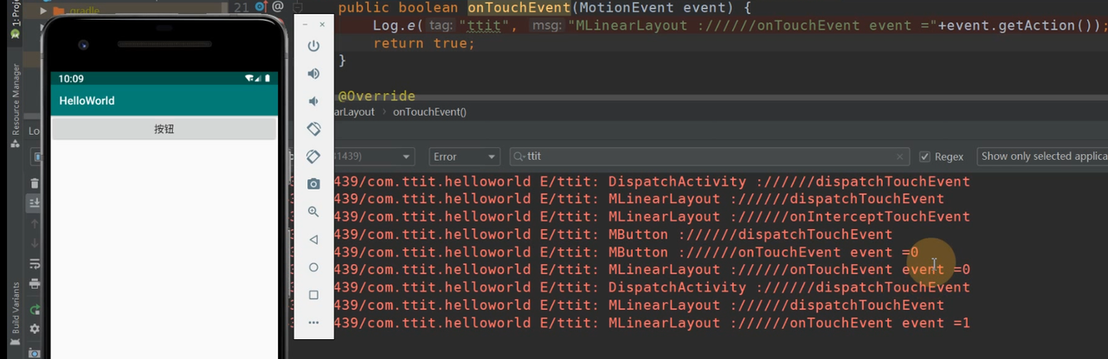1108x359 pixels.
Task: Open the log level dropdown showing Error
Action: pyautogui.click(x=464, y=157)
